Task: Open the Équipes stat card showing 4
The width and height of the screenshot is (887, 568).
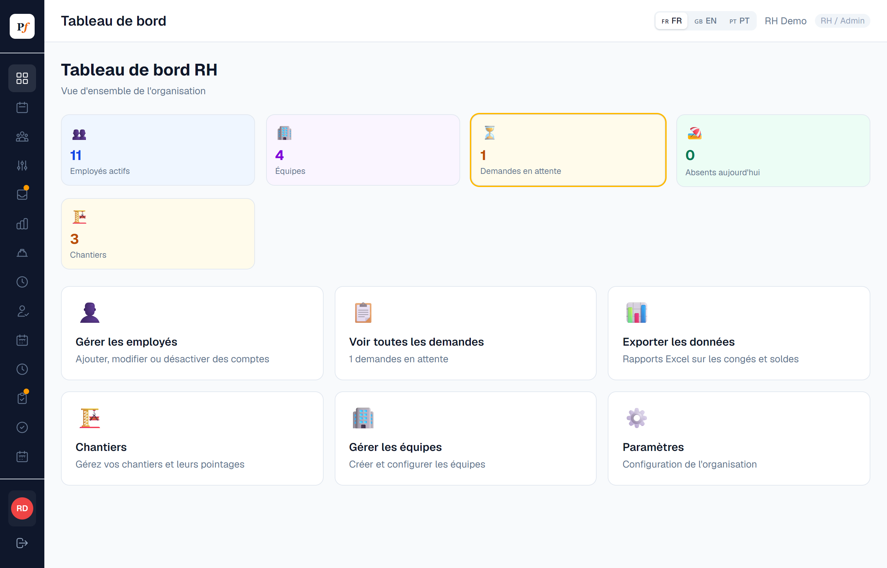Action: (363, 150)
